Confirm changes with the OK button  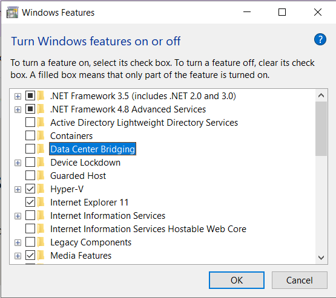pos(237,280)
